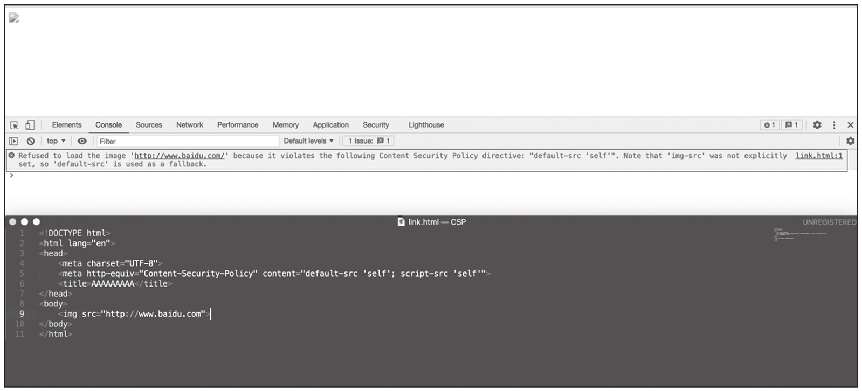Click the issues count badge in tab bar
Image resolution: width=862 pixels, height=391 pixels.
(791, 125)
